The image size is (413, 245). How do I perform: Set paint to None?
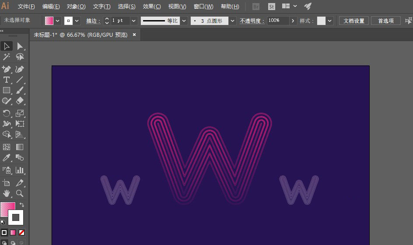click(x=21, y=233)
